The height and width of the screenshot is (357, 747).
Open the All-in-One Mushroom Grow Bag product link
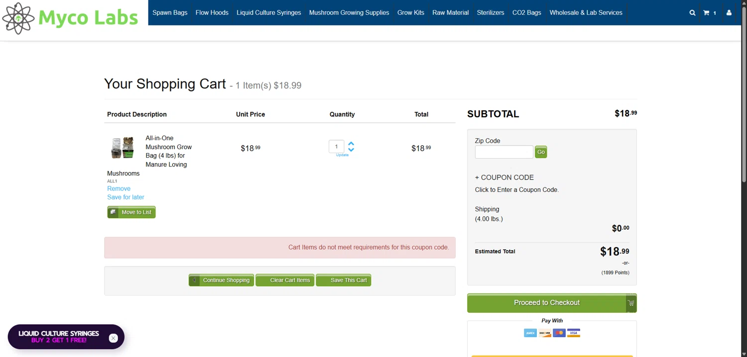click(168, 151)
